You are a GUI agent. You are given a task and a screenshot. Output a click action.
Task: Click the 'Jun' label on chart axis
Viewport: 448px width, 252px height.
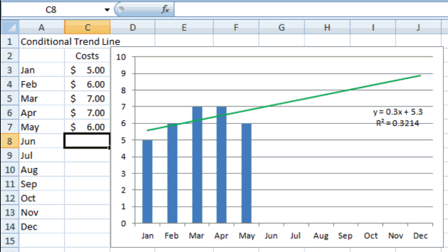(x=271, y=236)
